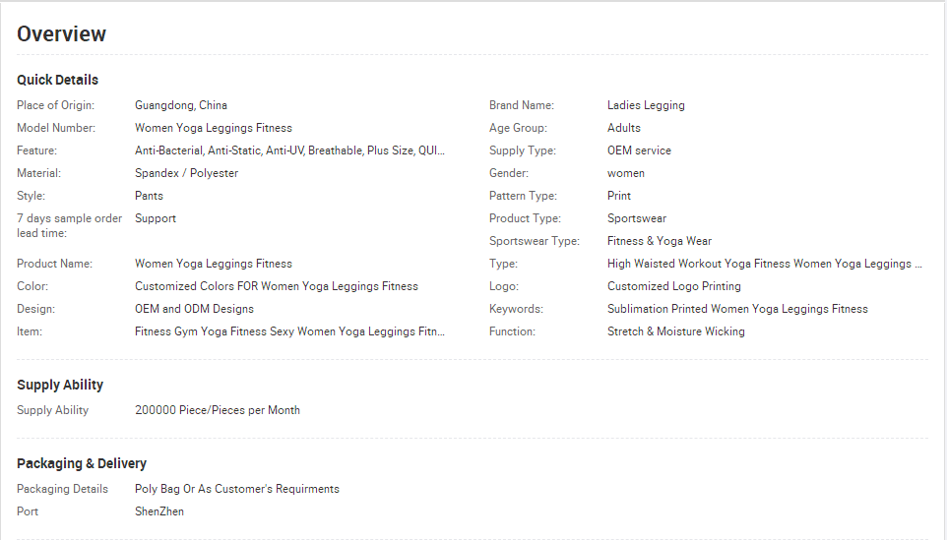947x540 pixels.
Task: Click 200000 Piece/Pieces per Month value
Action: (218, 410)
